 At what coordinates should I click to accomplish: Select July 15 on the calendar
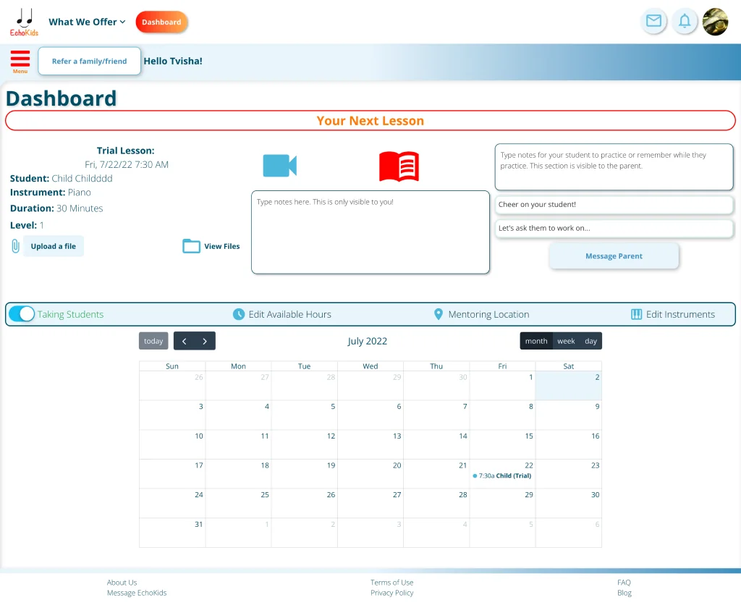[x=502, y=444]
